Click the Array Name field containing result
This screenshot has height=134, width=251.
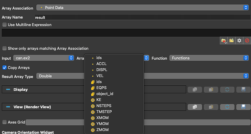coord(143,17)
